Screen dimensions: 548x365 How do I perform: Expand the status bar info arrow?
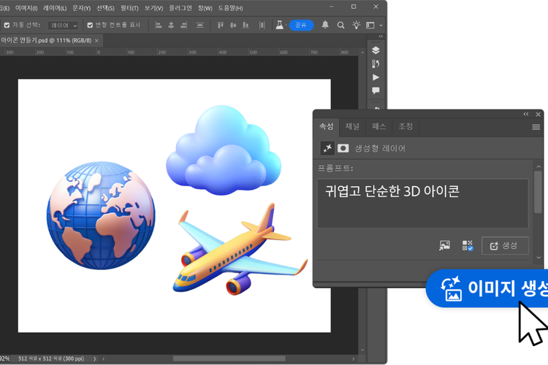pos(94,358)
